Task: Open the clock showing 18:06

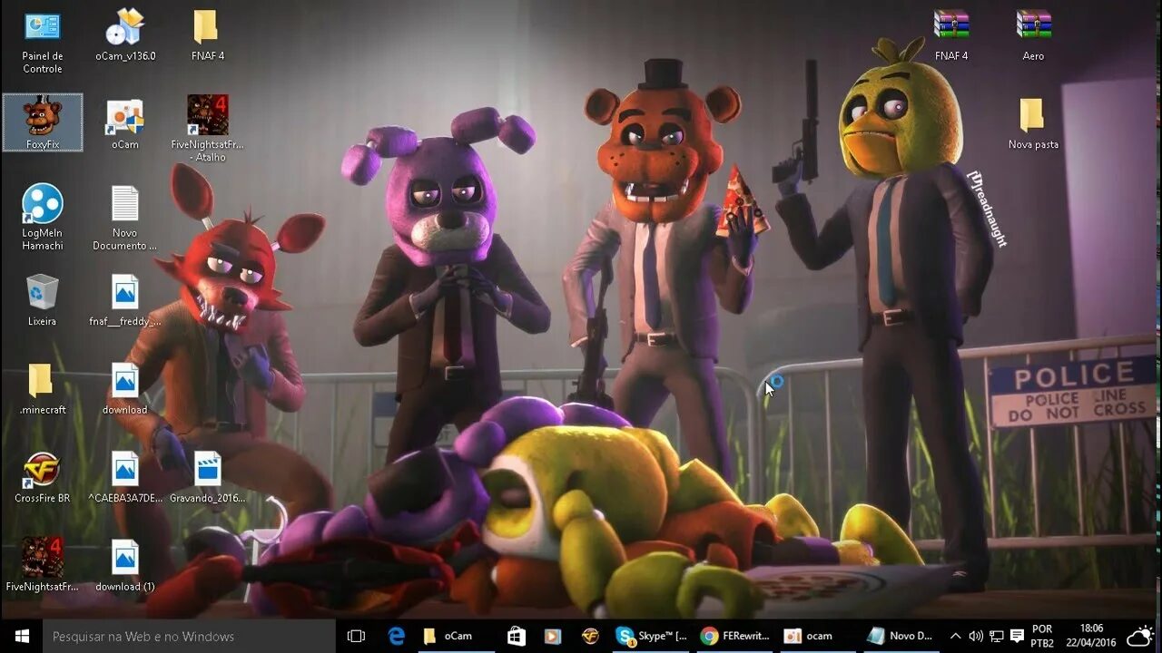Action: click(1092, 636)
